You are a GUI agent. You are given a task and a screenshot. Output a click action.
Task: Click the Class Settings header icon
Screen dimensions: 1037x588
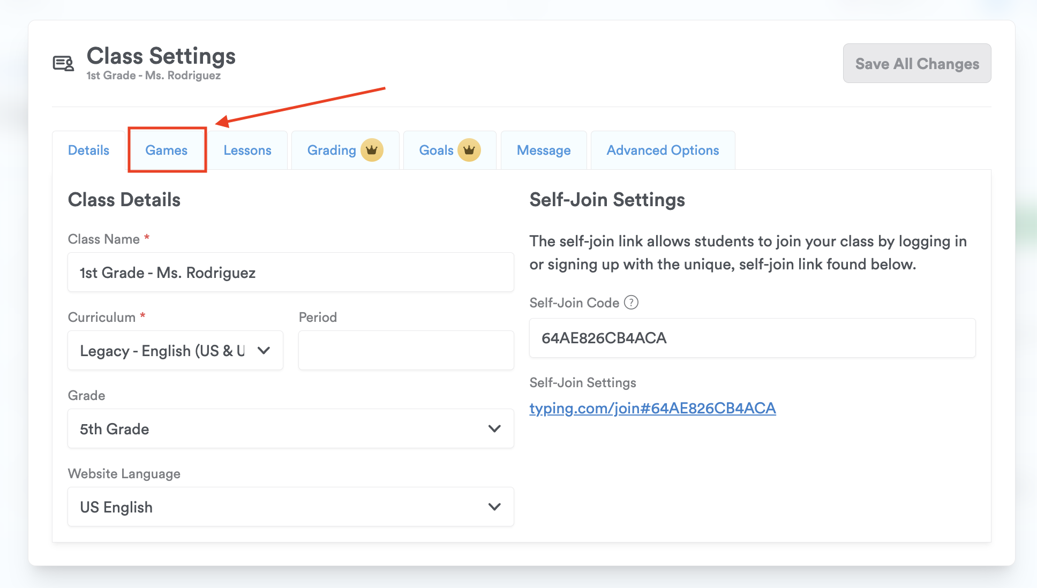(63, 64)
